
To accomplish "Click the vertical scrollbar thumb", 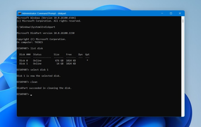I will (183, 21).
